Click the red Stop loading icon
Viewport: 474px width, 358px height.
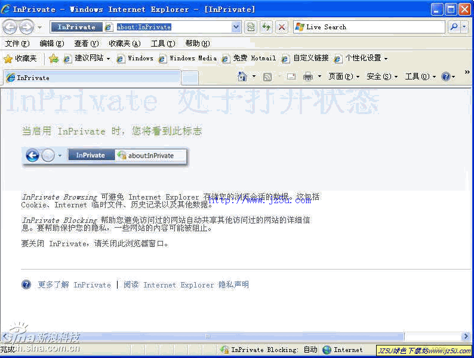pyautogui.click(x=281, y=27)
